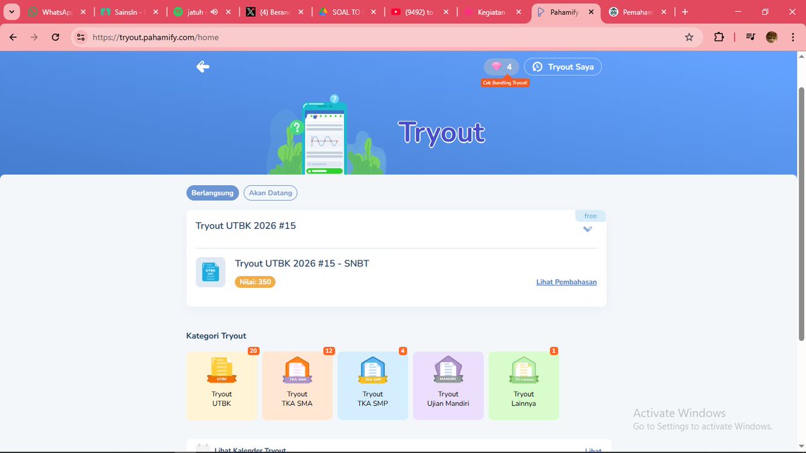Switch to the Akan Datang filter
Image resolution: width=806 pixels, height=453 pixels.
point(271,193)
